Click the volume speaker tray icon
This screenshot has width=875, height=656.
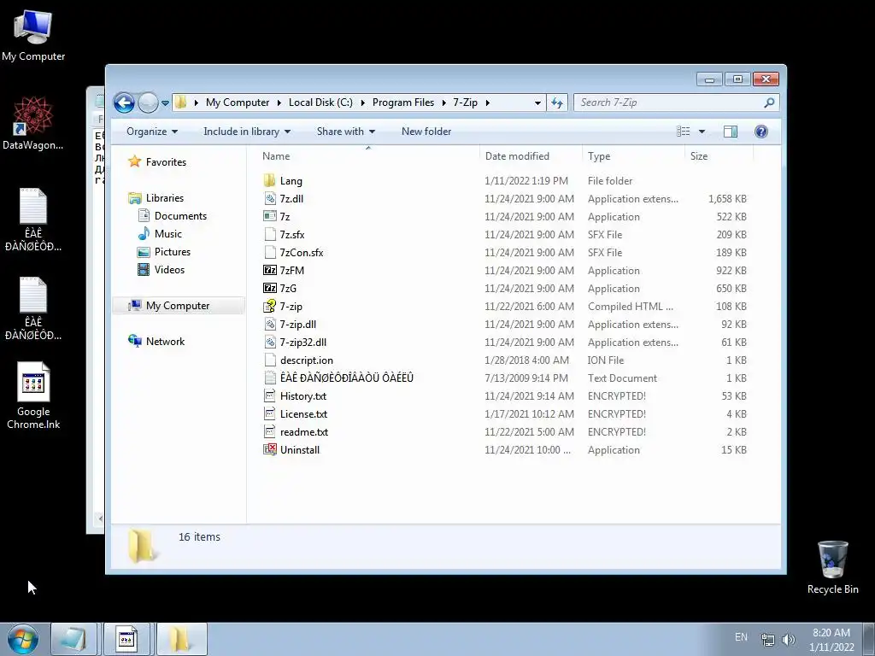tap(788, 640)
